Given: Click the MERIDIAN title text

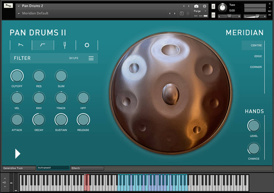Looking at the screenshot, I should (245, 33).
